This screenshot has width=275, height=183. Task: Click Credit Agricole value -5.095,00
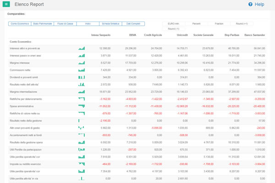(156, 128)
